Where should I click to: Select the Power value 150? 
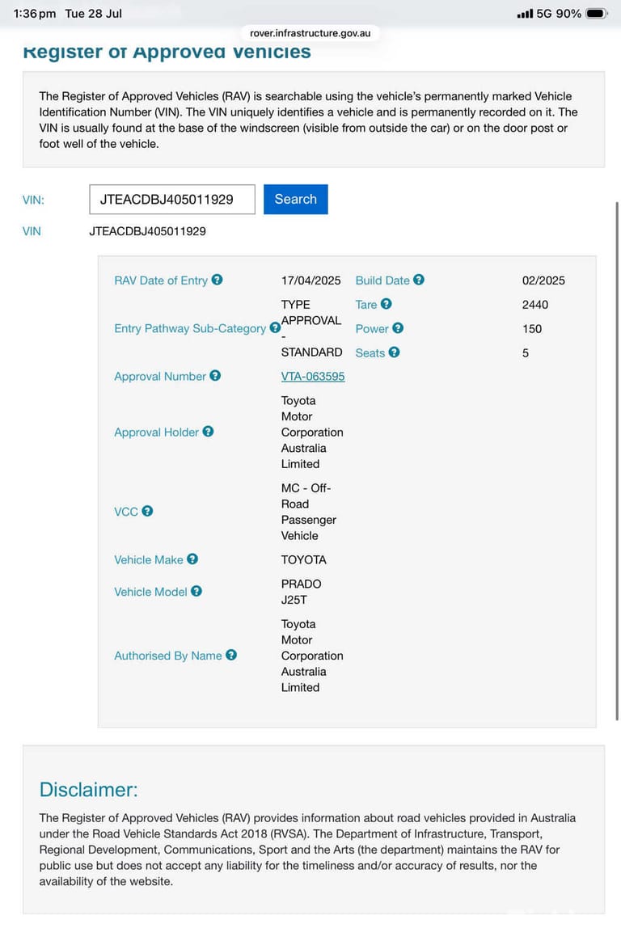(532, 328)
